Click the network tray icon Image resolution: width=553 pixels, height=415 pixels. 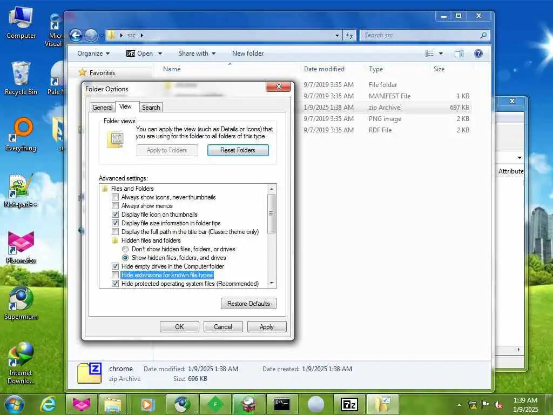(472, 405)
